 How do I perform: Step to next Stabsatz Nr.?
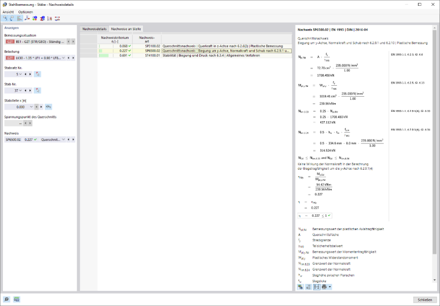click(x=30, y=74)
